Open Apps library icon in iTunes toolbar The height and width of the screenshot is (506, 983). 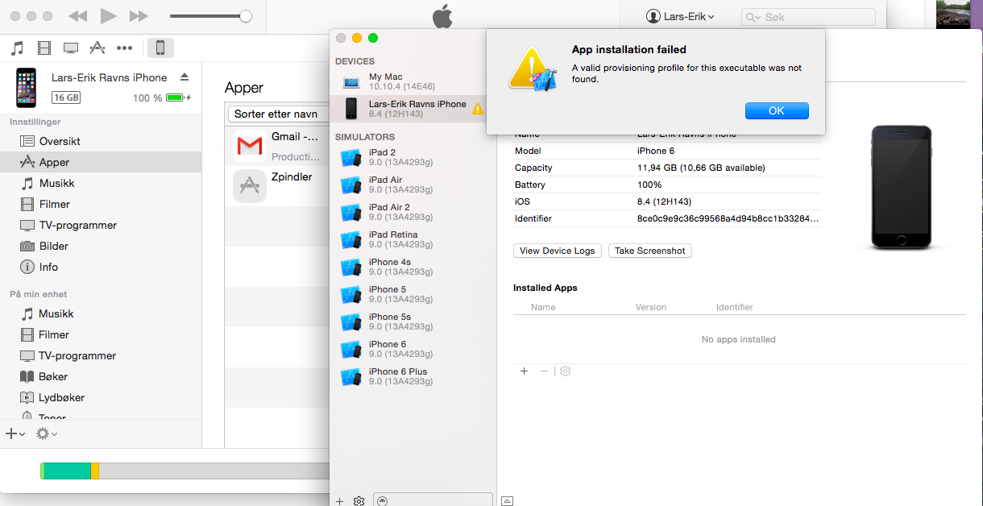tap(97, 48)
